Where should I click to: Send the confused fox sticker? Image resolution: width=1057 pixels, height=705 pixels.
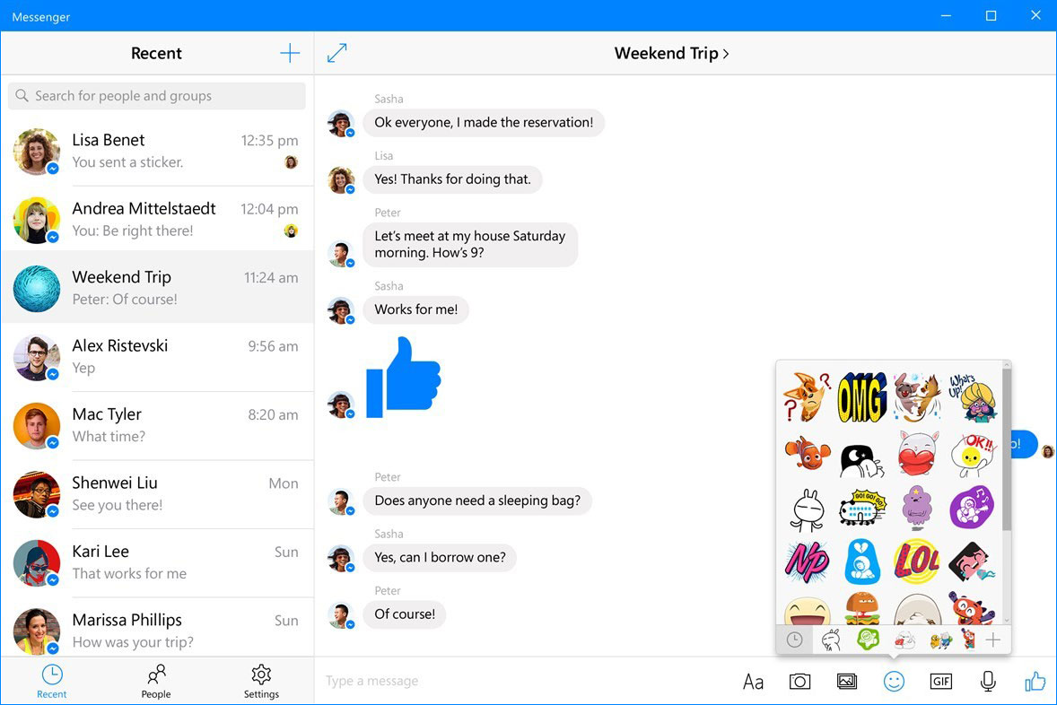(x=807, y=397)
